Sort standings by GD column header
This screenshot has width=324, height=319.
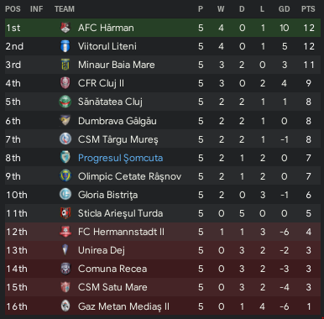click(x=284, y=9)
